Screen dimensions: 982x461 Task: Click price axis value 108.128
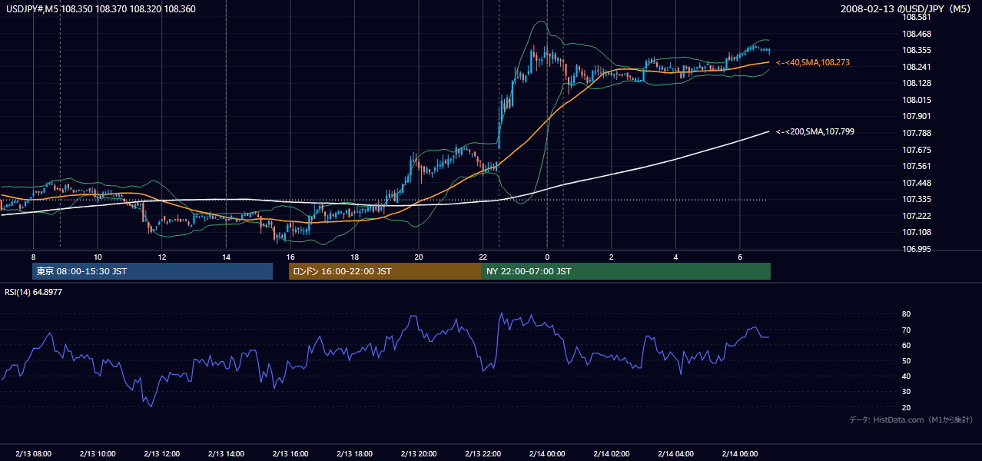917,83
